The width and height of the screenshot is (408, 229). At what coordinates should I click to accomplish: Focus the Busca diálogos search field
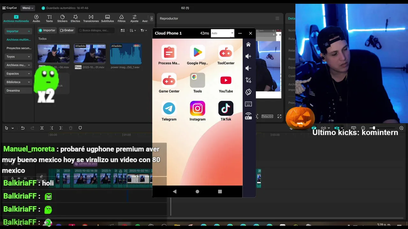[97, 30]
